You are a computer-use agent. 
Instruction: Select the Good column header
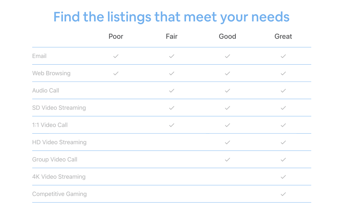pos(228,36)
